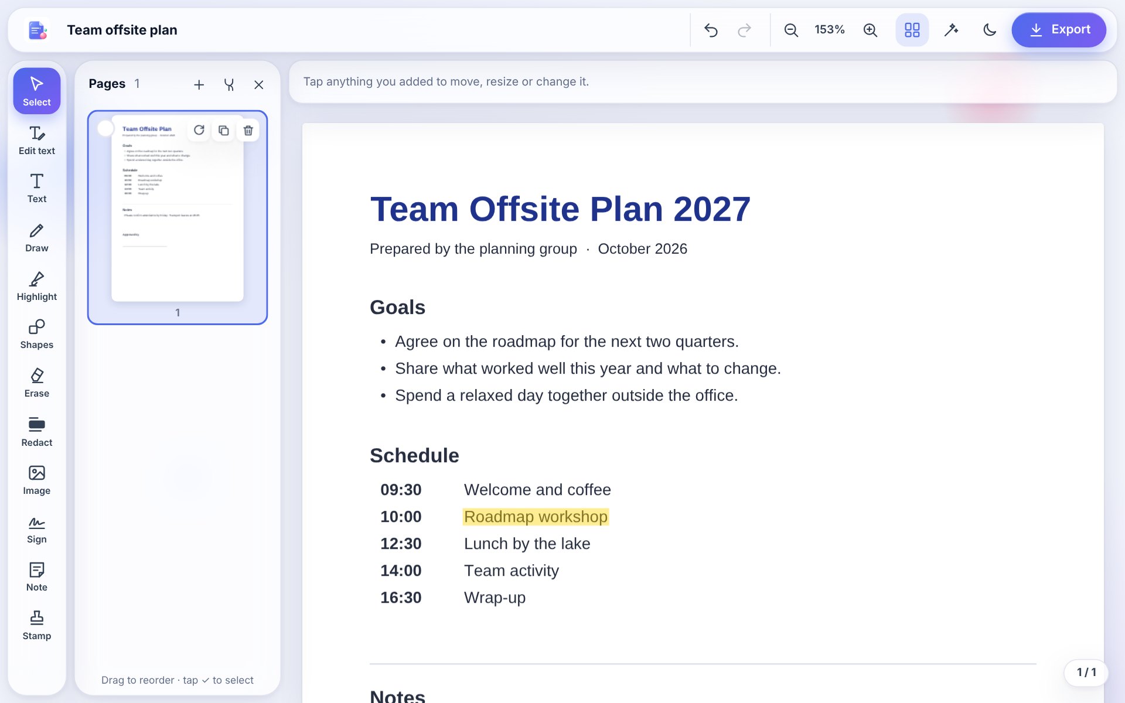The image size is (1125, 703).
Task: Delete page 1
Action: [x=248, y=130]
